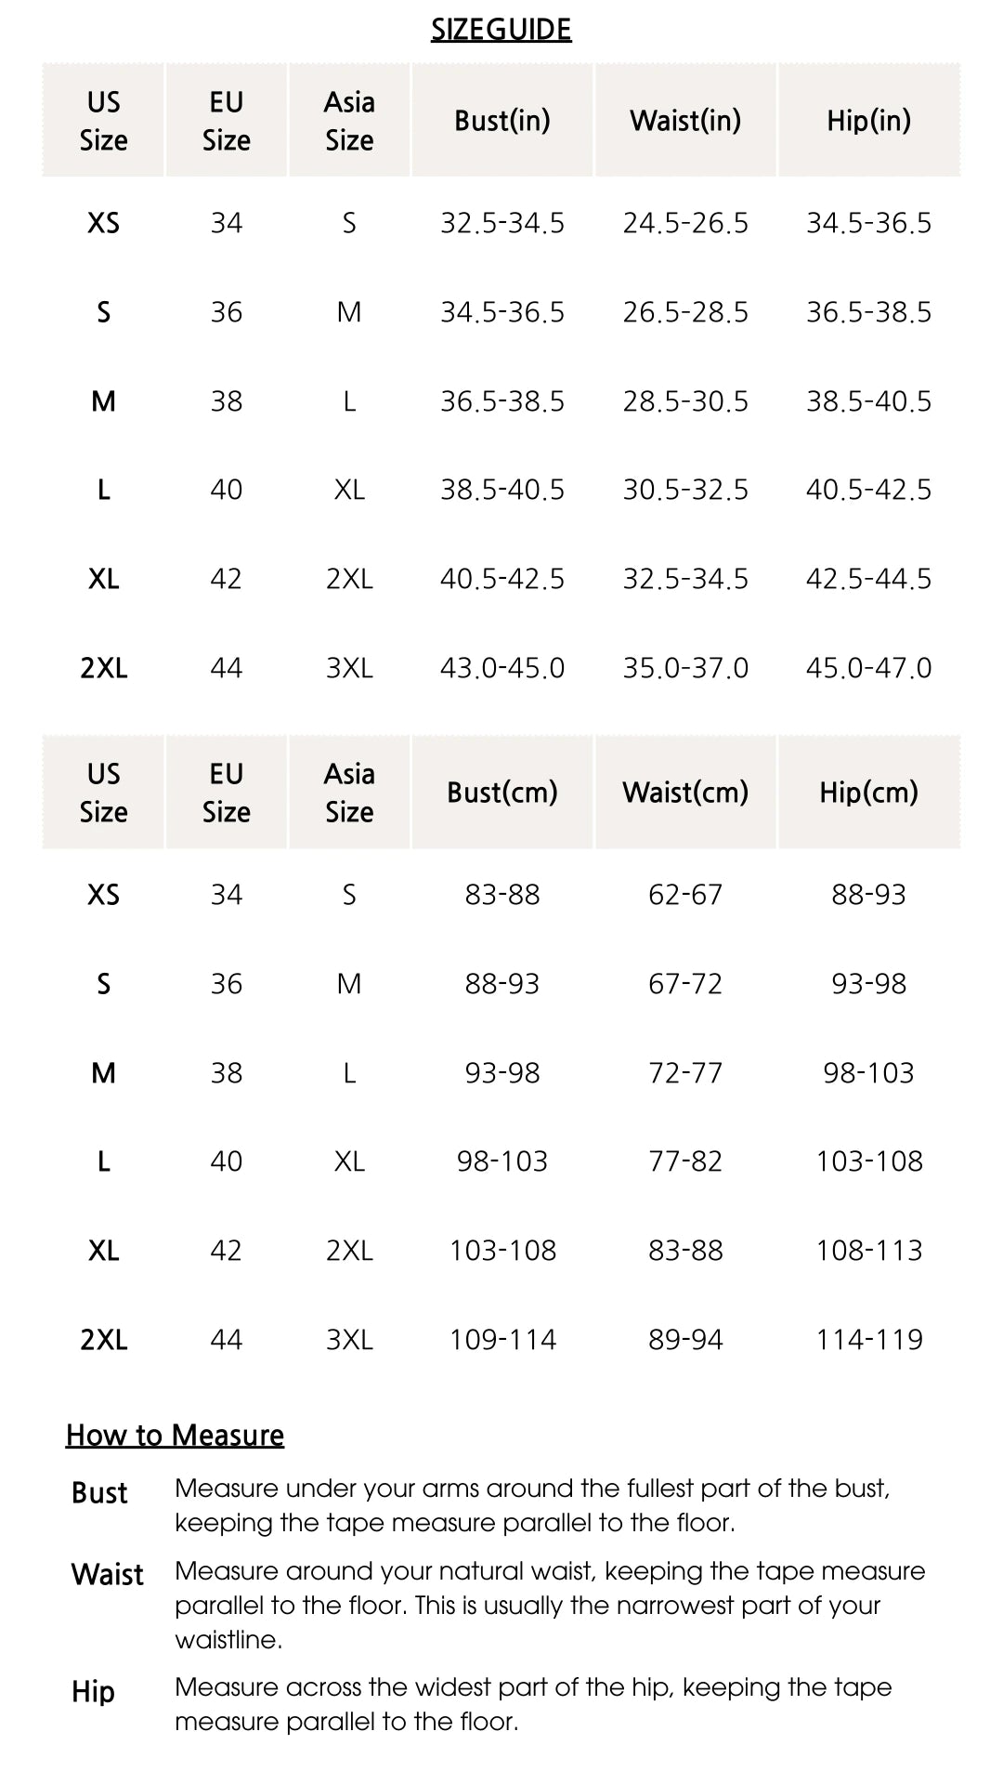
Task: Click the bust value 32.5-34.5
Action: [502, 223]
